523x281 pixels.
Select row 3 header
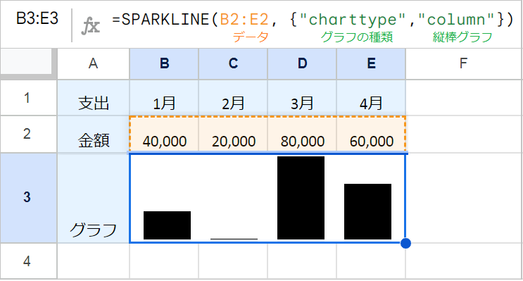click(28, 198)
